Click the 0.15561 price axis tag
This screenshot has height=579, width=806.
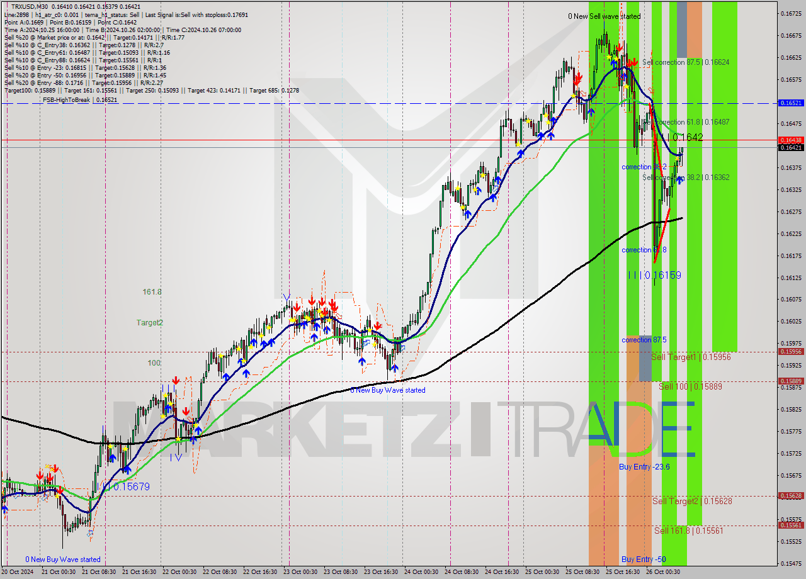(791, 525)
